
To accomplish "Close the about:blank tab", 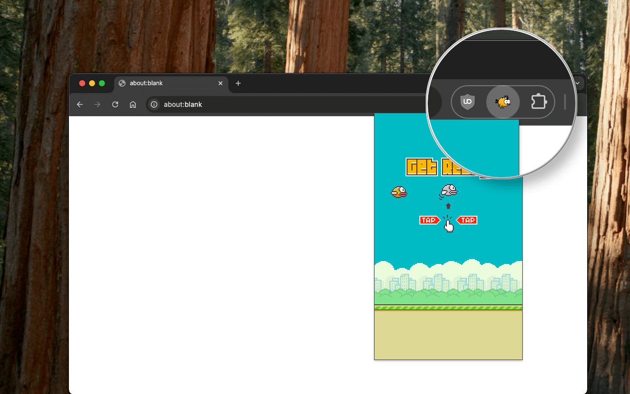I will point(220,83).
